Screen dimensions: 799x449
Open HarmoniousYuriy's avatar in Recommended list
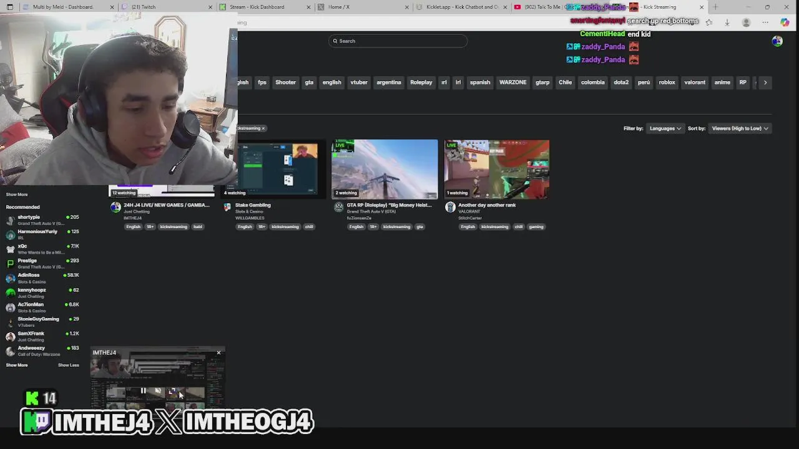11,234
